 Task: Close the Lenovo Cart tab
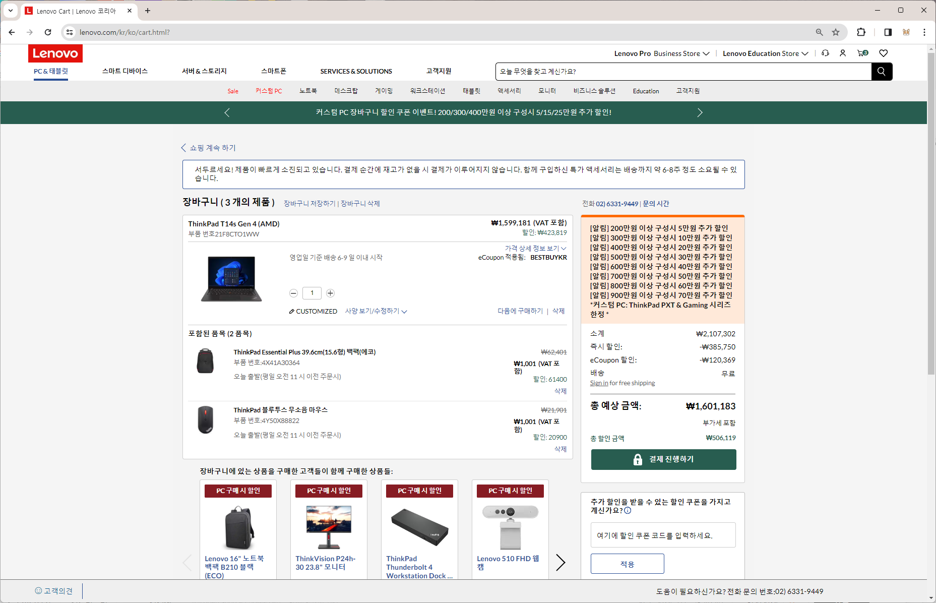pyautogui.click(x=130, y=11)
